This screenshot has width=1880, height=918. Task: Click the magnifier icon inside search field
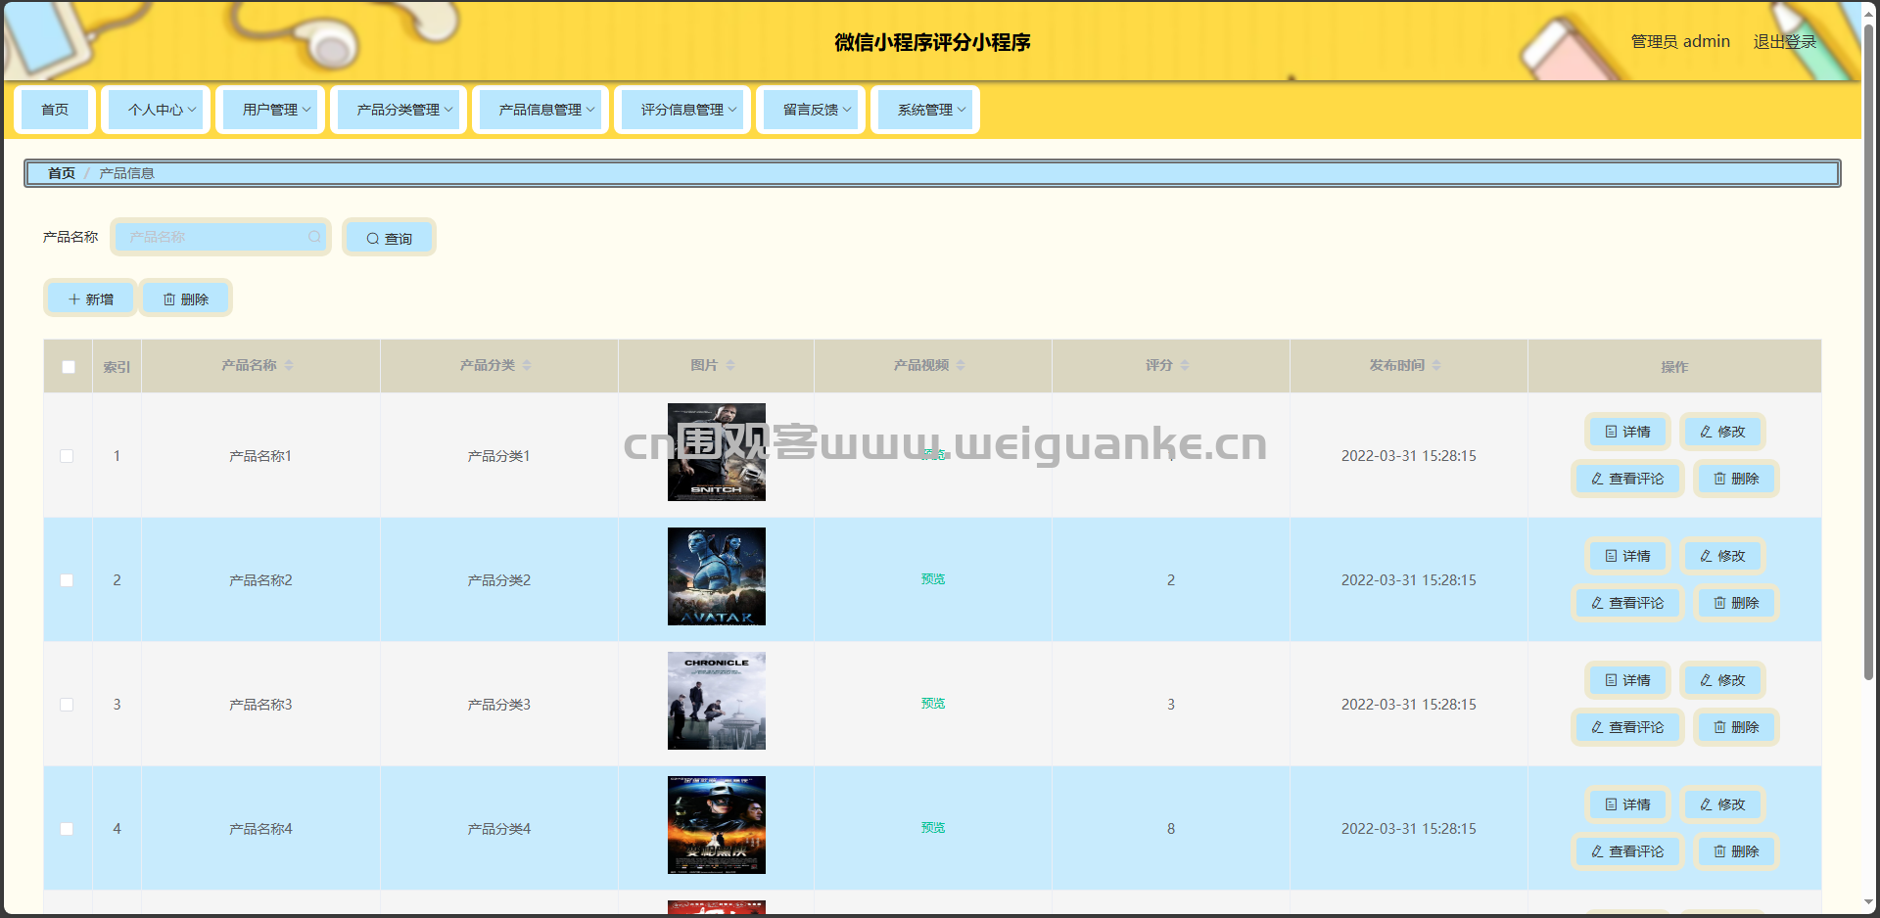click(x=314, y=237)
